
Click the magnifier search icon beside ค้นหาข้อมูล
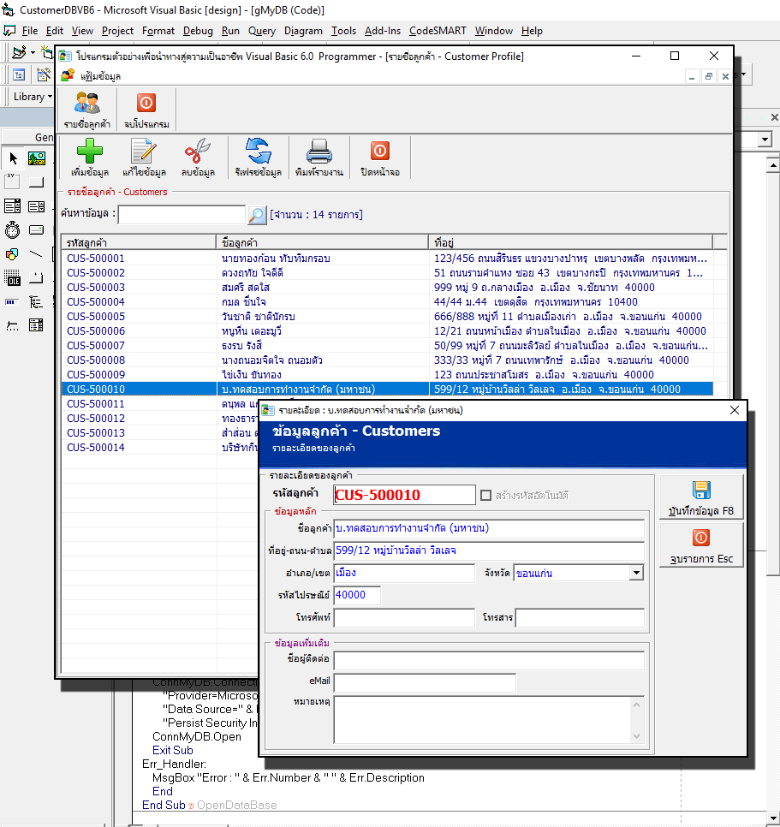pos(257,215)
